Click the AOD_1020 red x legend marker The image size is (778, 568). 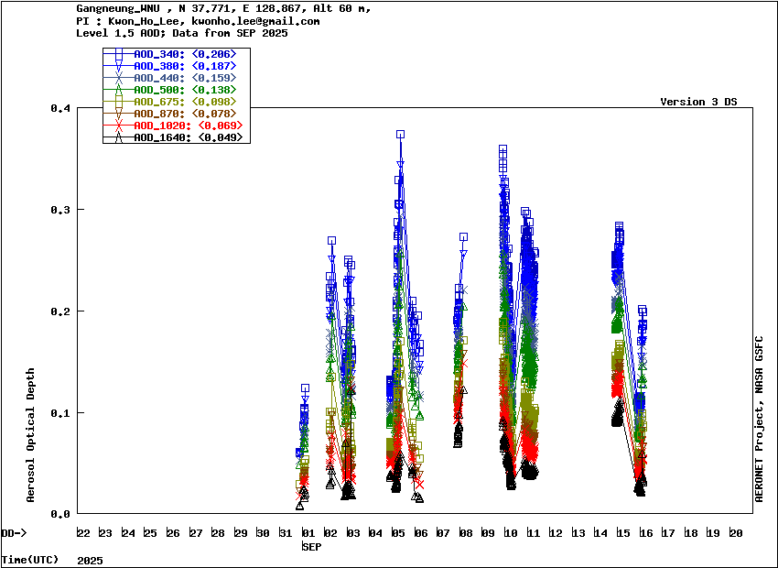(119, 126)
